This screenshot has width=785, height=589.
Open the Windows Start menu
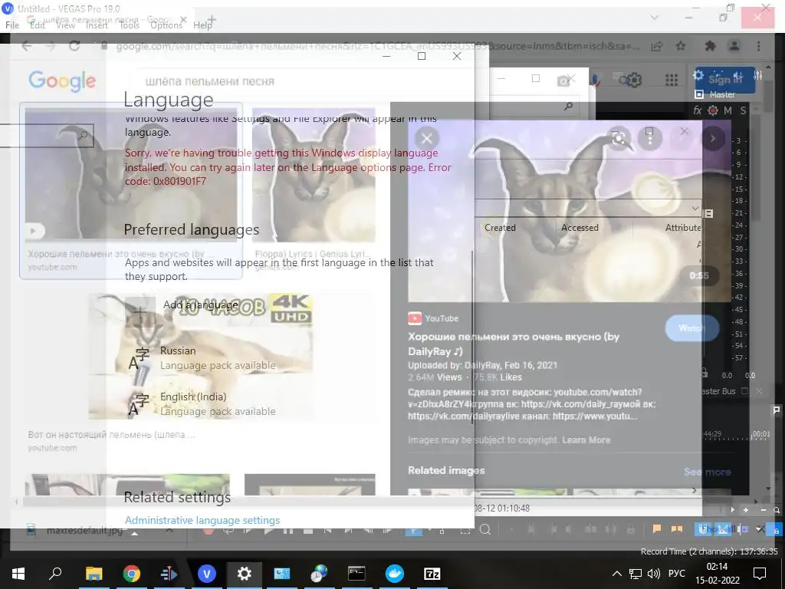click(18, 574)
